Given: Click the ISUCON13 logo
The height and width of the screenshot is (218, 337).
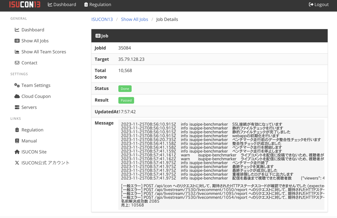Looking at the screenshot, I should click(25, 4).
